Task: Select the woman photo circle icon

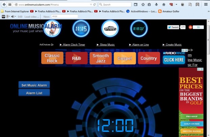Action: click(x=52, y=28)
